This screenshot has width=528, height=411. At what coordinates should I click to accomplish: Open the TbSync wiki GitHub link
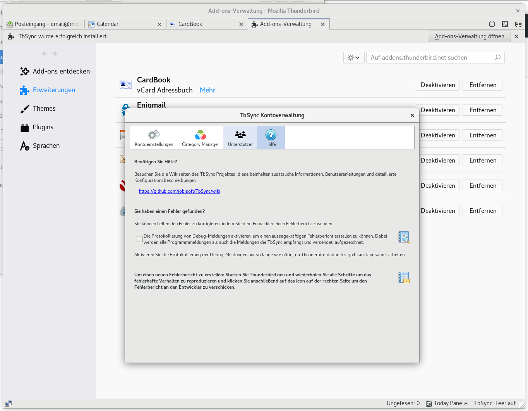(x=180, y=191)
